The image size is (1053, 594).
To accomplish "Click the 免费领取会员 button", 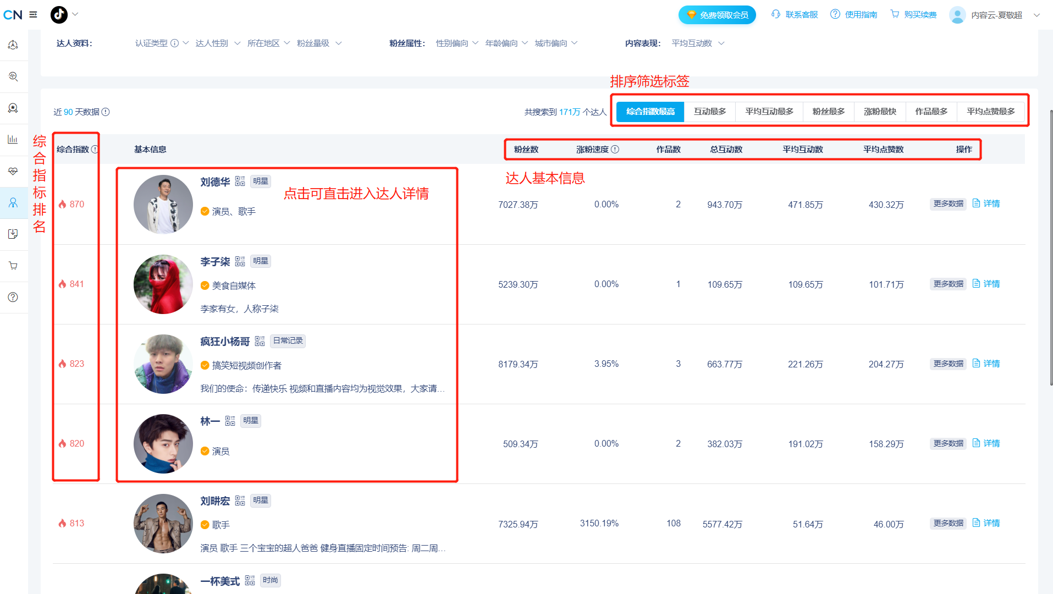I will point(717,15).
